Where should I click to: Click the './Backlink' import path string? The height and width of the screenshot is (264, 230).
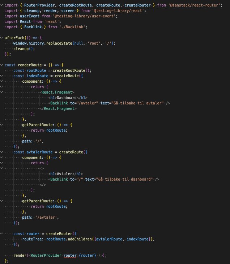72,27
